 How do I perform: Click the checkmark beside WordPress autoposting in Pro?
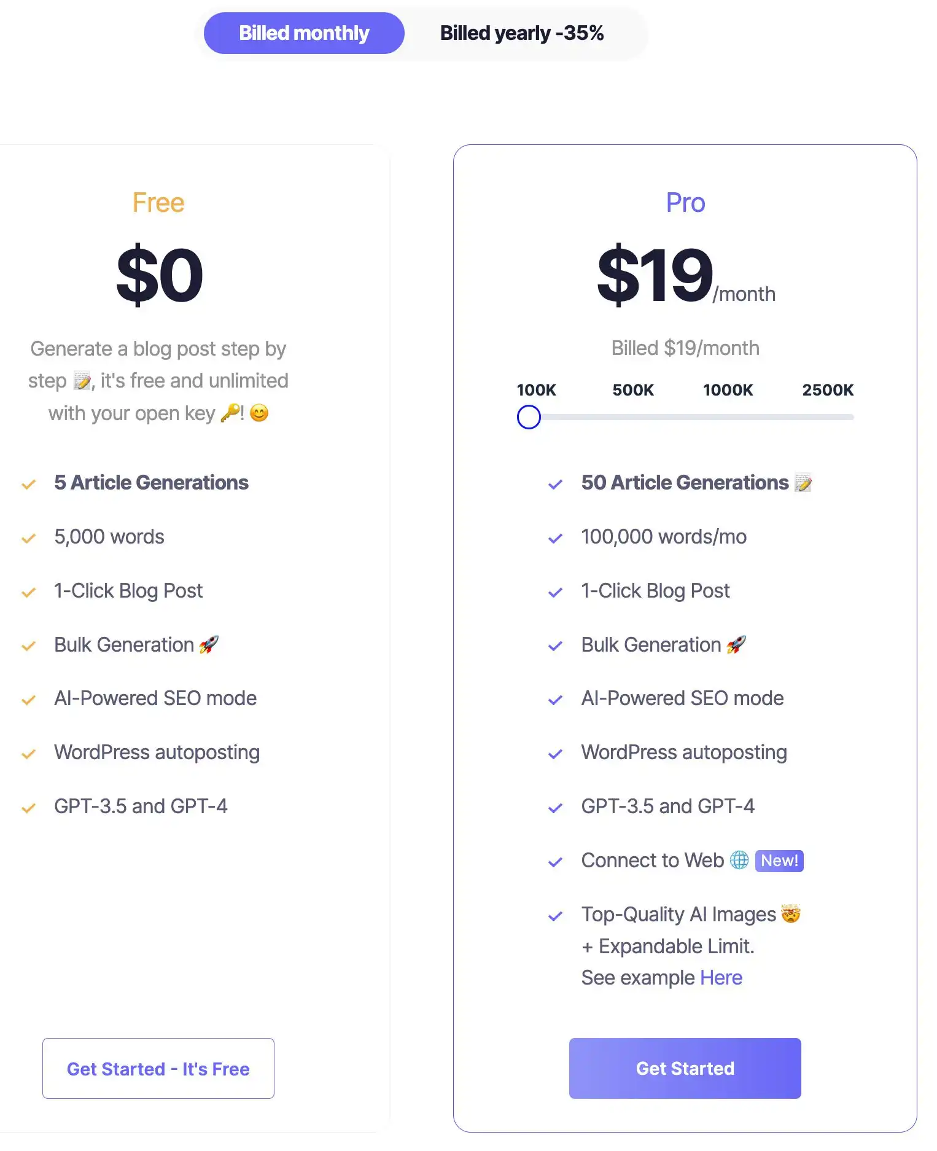point(554,753)
